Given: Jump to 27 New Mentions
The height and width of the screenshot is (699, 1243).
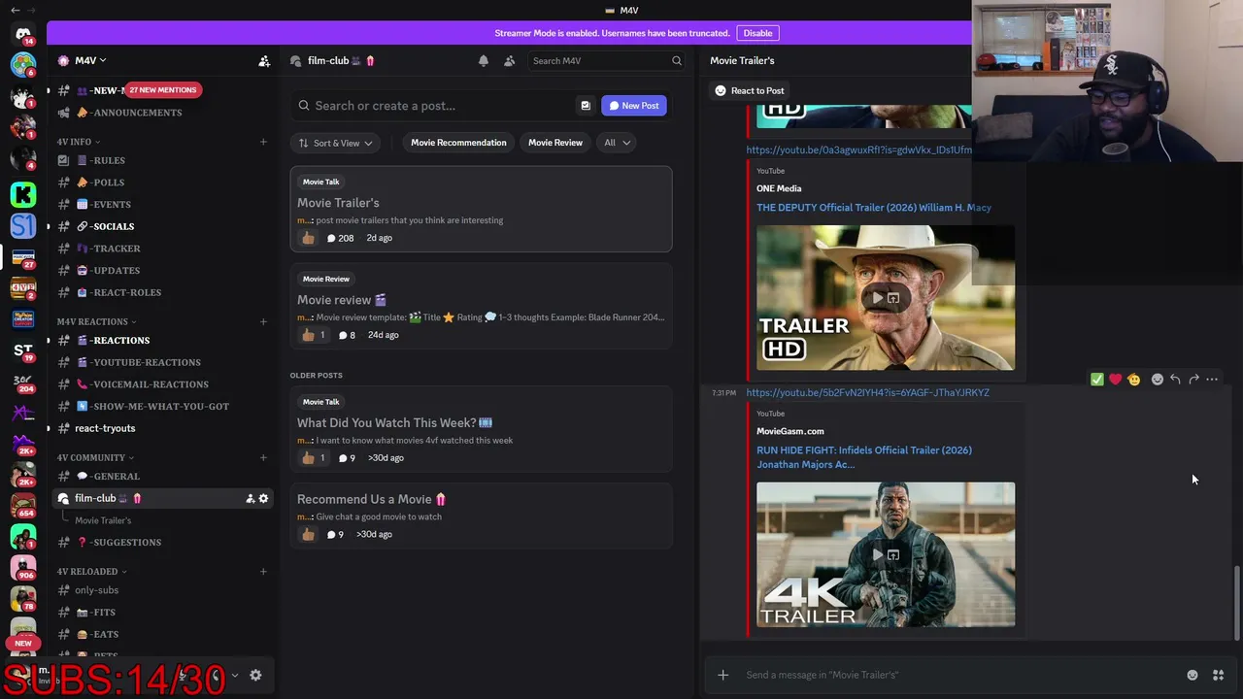Looking at the screenshot, I should [162, 90].
